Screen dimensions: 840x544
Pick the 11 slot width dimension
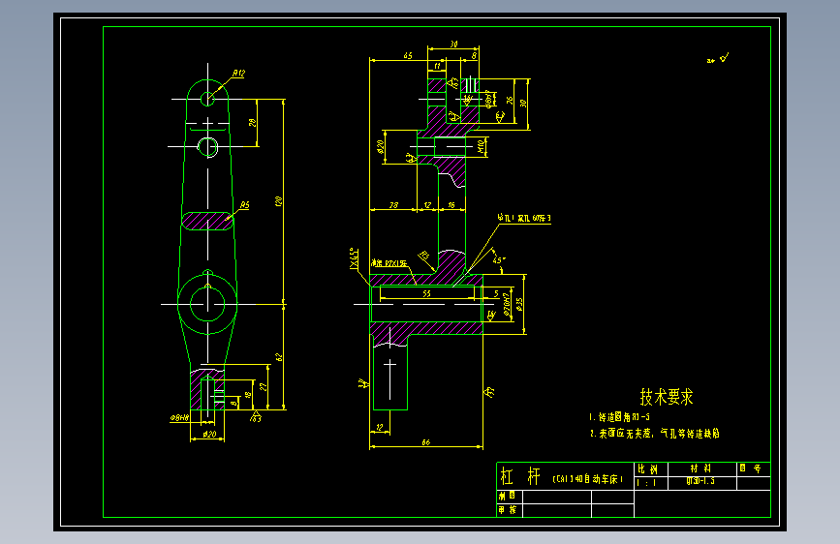437,66
